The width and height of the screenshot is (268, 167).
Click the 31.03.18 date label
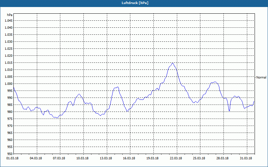246,158
